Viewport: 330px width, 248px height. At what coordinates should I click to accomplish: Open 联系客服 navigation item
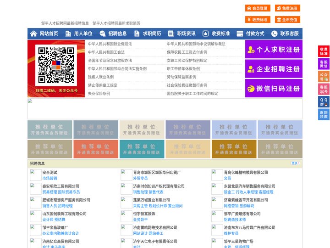pos(289,34)
